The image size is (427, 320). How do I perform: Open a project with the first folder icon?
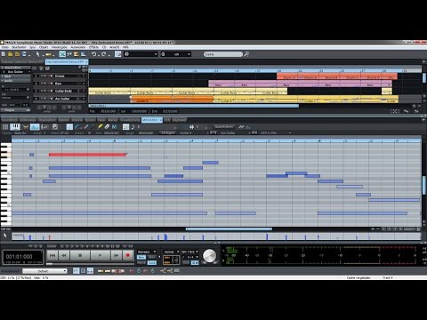[x=10, y=54]
